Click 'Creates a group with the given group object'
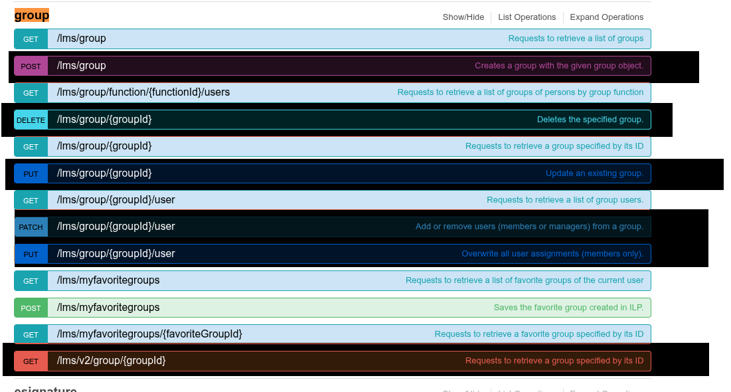The width and height of the screenshot is (731, 392). point(561,66)
